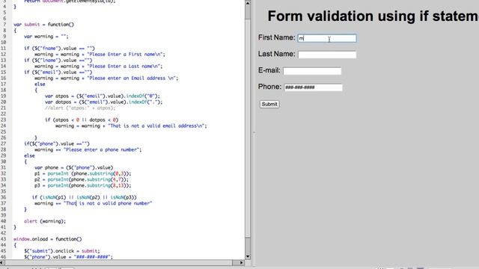Click the horizontal scrollbar left arrow
The width and height of the screenshot is (479, 269).
pos(2,262)
